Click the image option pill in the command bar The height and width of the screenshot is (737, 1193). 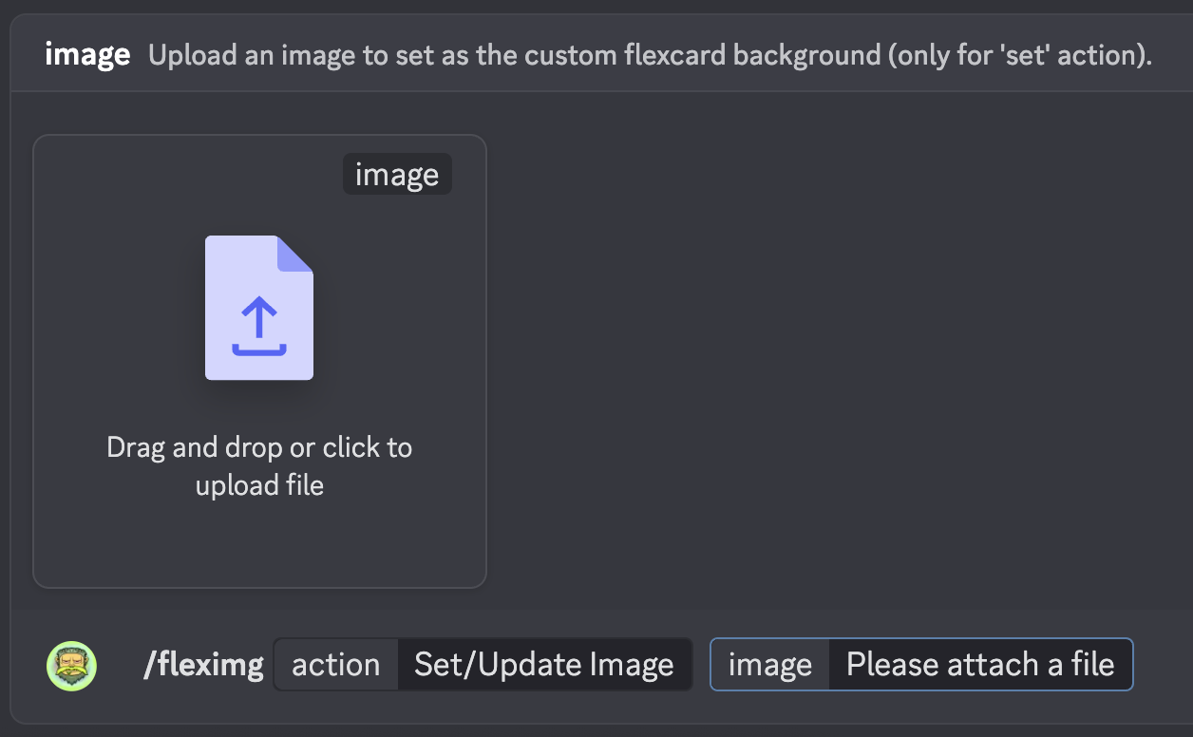pyautogui.click(x=921, y=665)
